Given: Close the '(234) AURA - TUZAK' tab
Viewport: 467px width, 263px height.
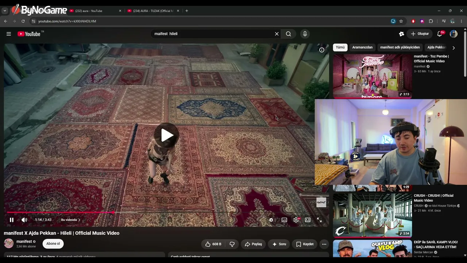Looking at the screenshot, I should (x=178, y=11).
